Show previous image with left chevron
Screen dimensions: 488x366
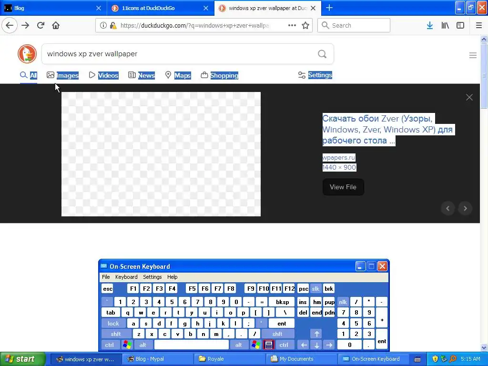pyautogui.click(x=448, y=208)
